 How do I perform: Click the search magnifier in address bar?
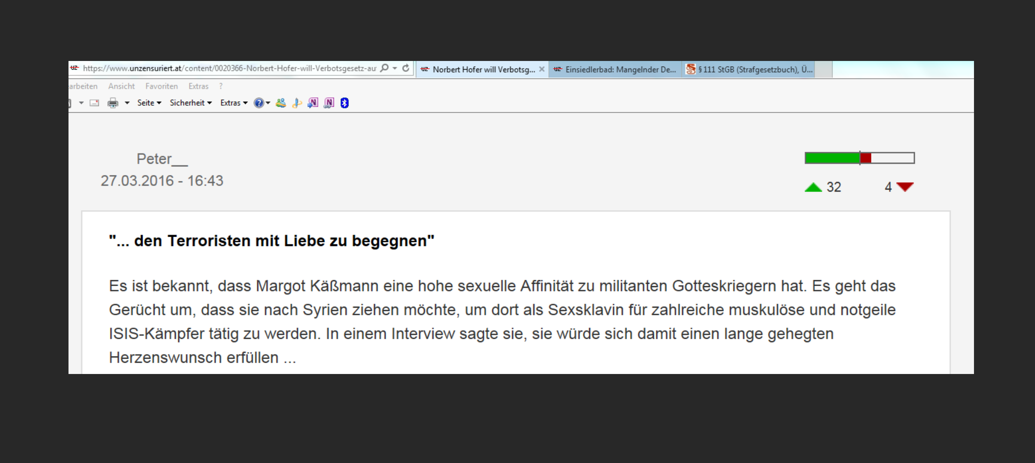pyautogui.click(x=384, y=68)
